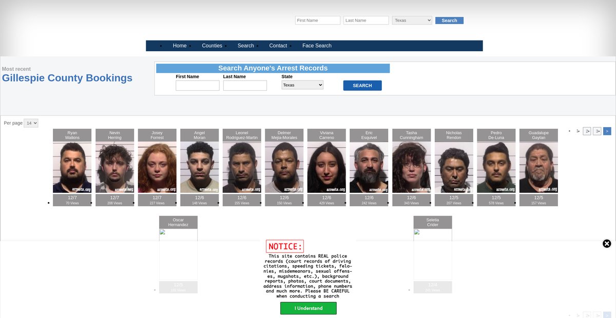Click the '578 Views' label
This screenshot has height=318, width=616.
pos(496,203)
